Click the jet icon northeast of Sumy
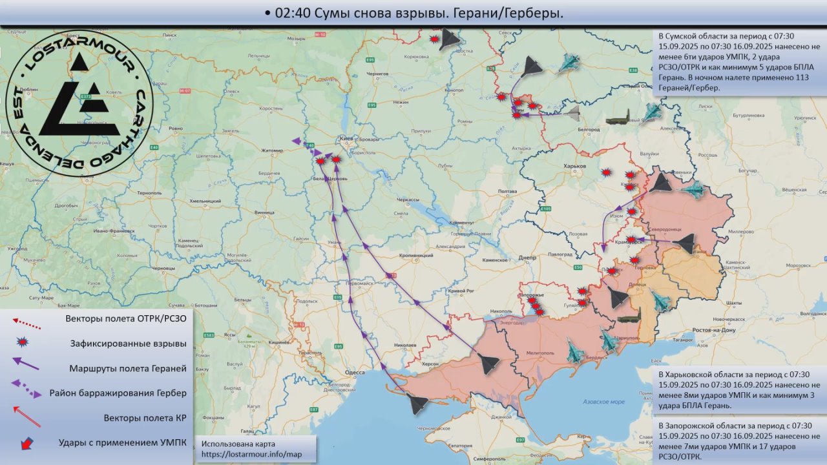The image size is (827, 465). (569, 63)
